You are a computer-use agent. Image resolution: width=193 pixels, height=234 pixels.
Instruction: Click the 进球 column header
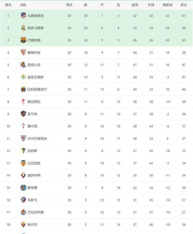[x=135, y=5]
